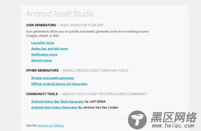This screenshot has width=201, height=131.
Task: Click 'MAKE ICONS FOR YOUR APP' subtitle
Action: tap(82, 25)
